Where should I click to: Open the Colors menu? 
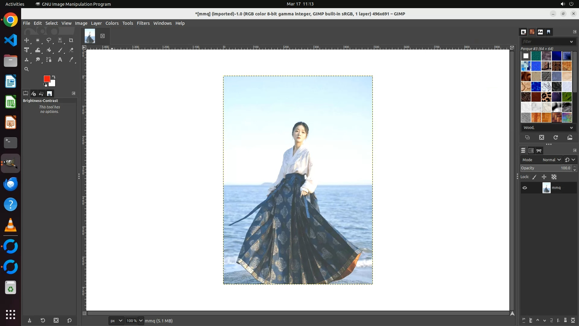(x=112, y=23)
